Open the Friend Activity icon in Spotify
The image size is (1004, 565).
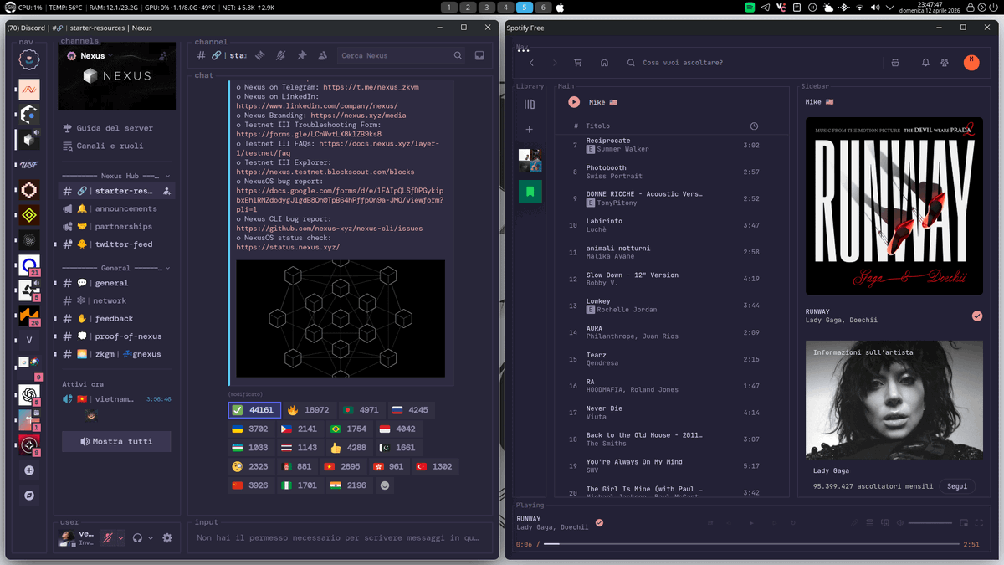point(943,63)
